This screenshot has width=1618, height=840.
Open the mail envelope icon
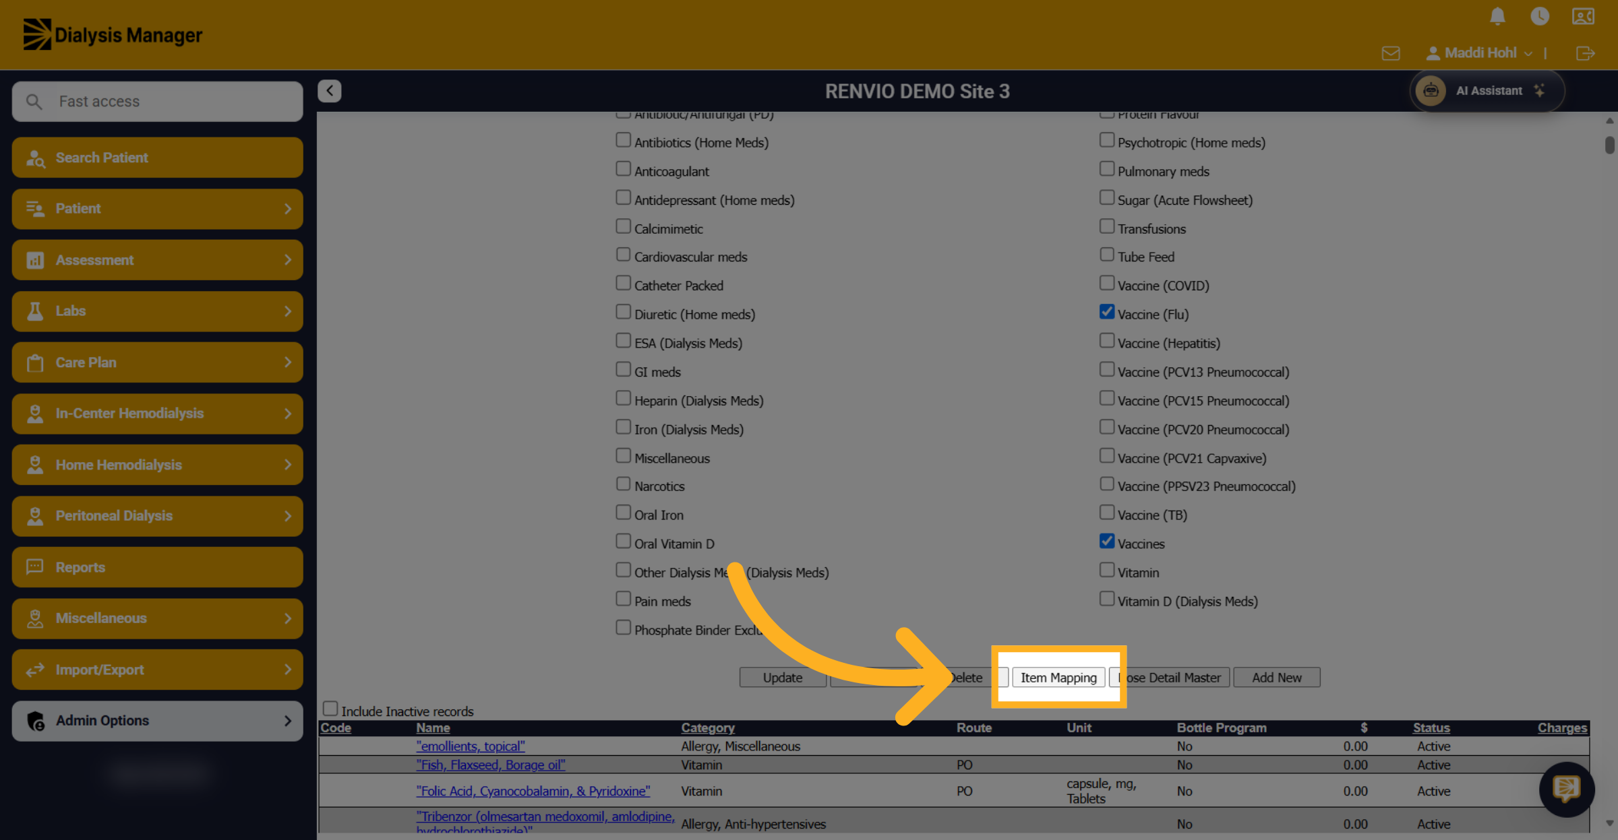click(1391, 53)
